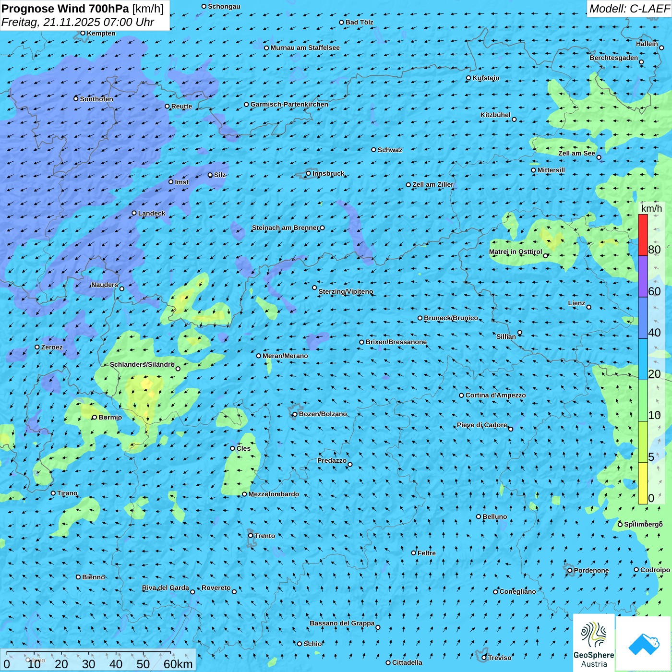This screenshot has width=672, height=672.
Task: Click the yellow 0-5 km/h legend color
Action: point(643,483)
